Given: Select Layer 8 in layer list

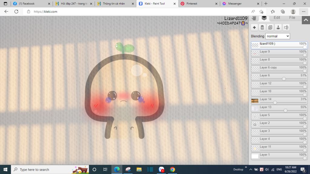Looking at the screenshot, I should (279, 61).
